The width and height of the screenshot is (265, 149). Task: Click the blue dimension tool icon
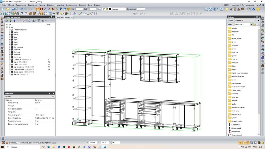click(x=95, y=13)
